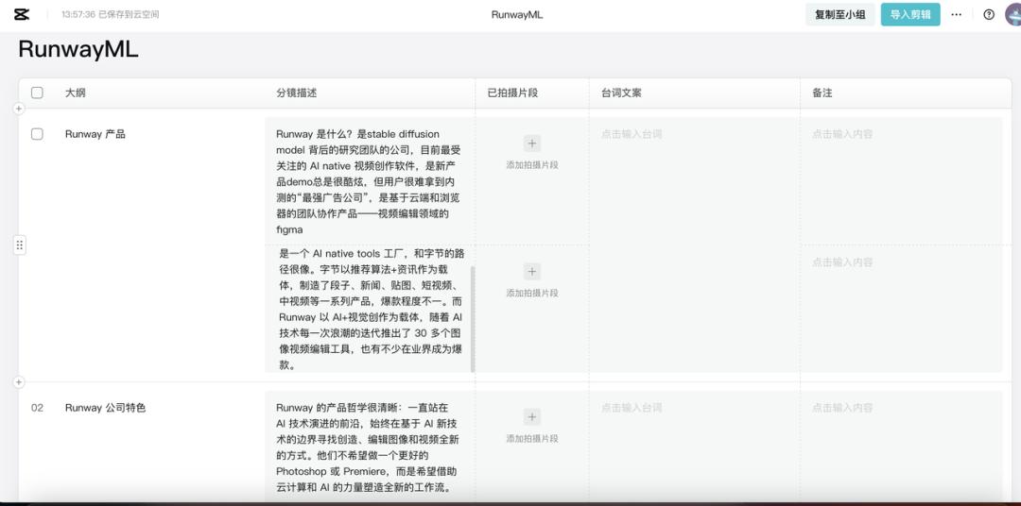
Task: Click the large RunwayML page title
Action: click(x=78, y=49)
